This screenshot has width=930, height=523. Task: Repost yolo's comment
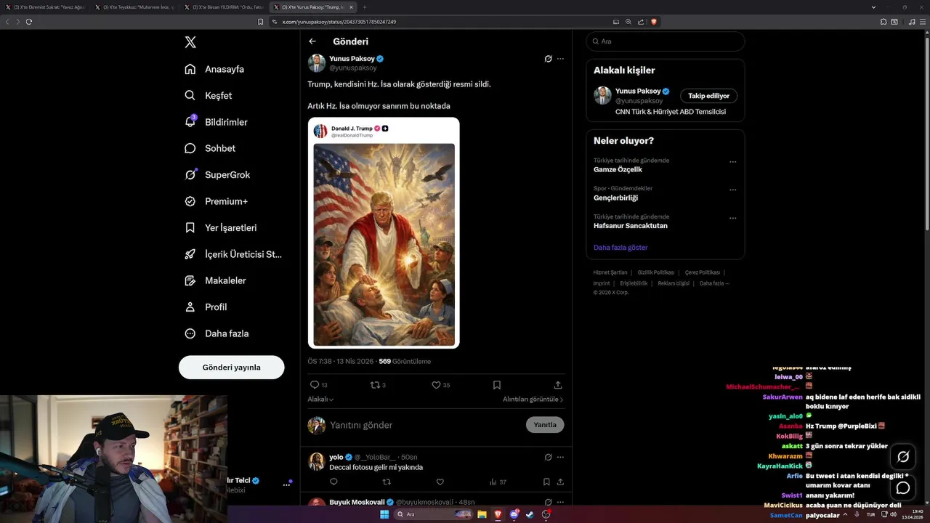tap(387, 482)
